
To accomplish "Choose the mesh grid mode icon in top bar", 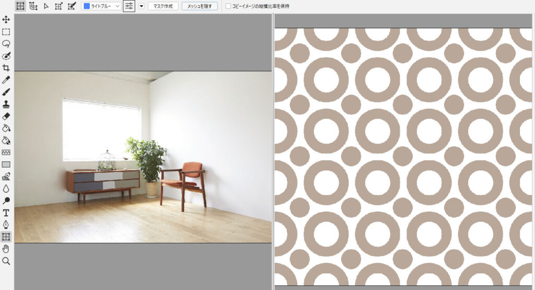I will click(20, 6).
